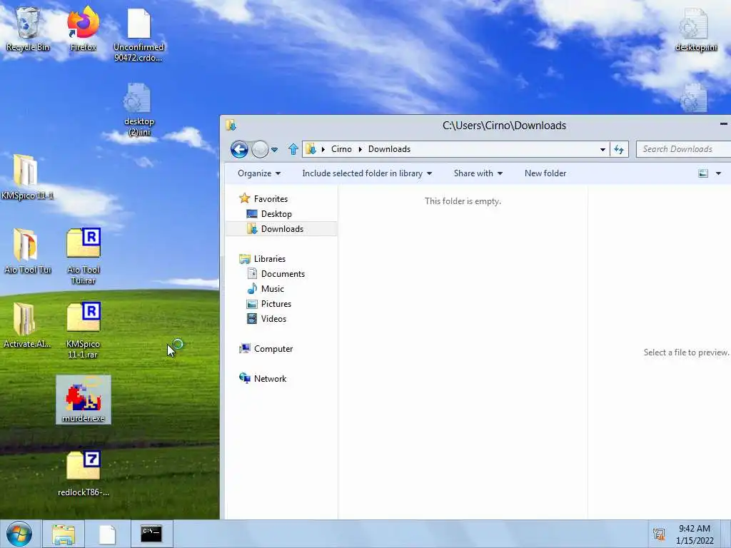Open the File Explorer taskbar button
731x548 pixels.
tap(64, 534)
